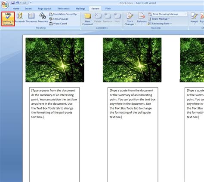Select the first forest picture

[x=55, y=60]
